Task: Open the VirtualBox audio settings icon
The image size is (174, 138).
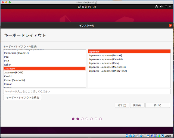Action: 134,136
